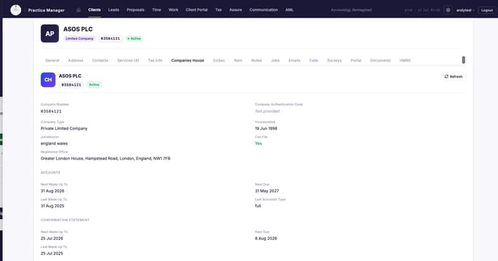Click the Company Number value 03584121
This screenshot has height=261, width=498.
click(51, 111)
